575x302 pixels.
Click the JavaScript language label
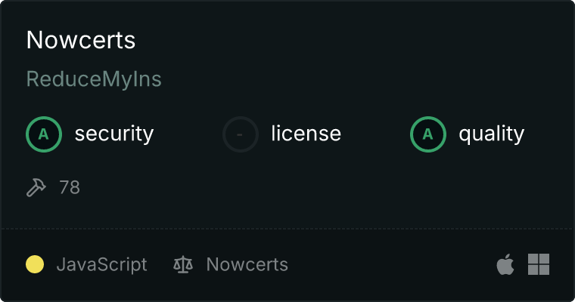[101, 264]
